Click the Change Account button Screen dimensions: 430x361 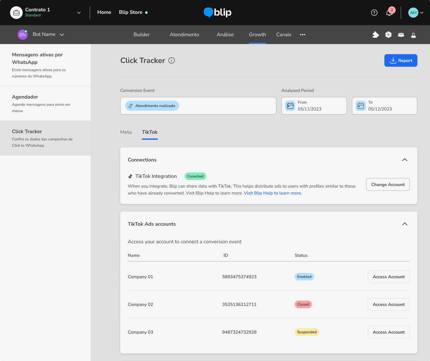click(x=388, y=184)
